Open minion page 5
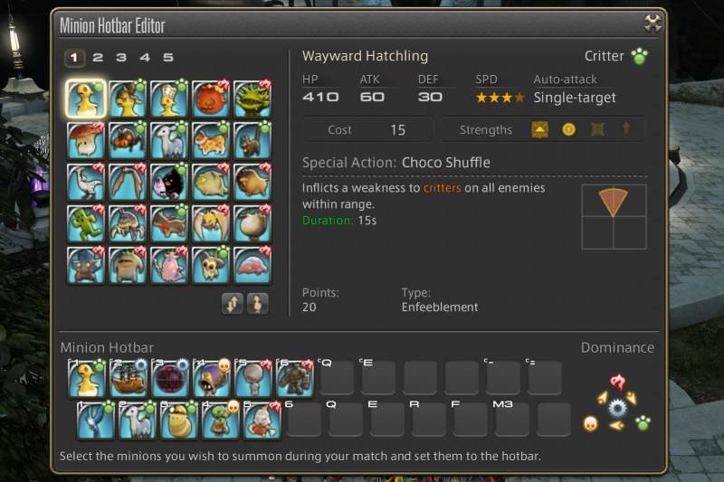This screenshot has height=482, width=724. [168, 58]
